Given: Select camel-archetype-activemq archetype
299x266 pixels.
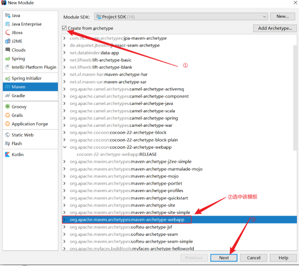Looking at the screenshot, I should pos(127,89).
